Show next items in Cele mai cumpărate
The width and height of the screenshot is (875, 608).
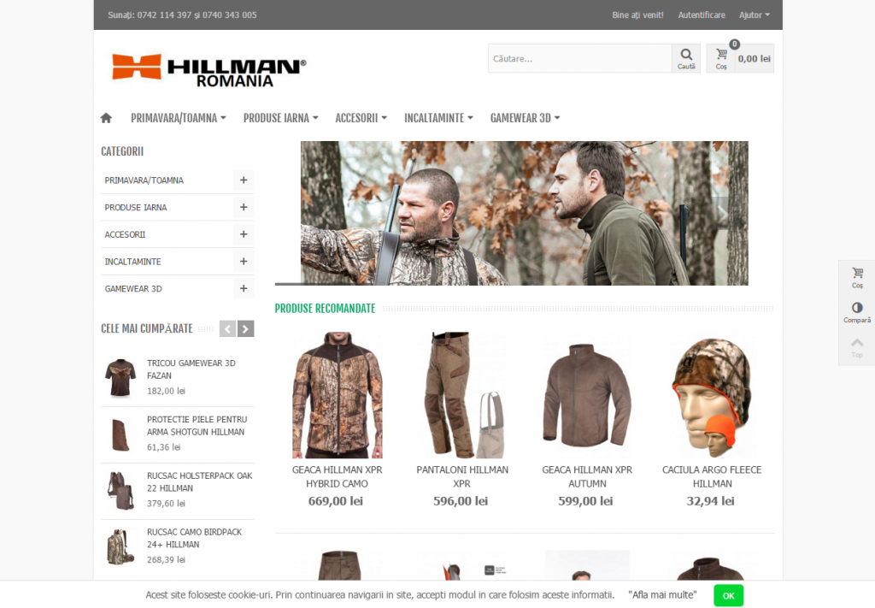[245, 329]
